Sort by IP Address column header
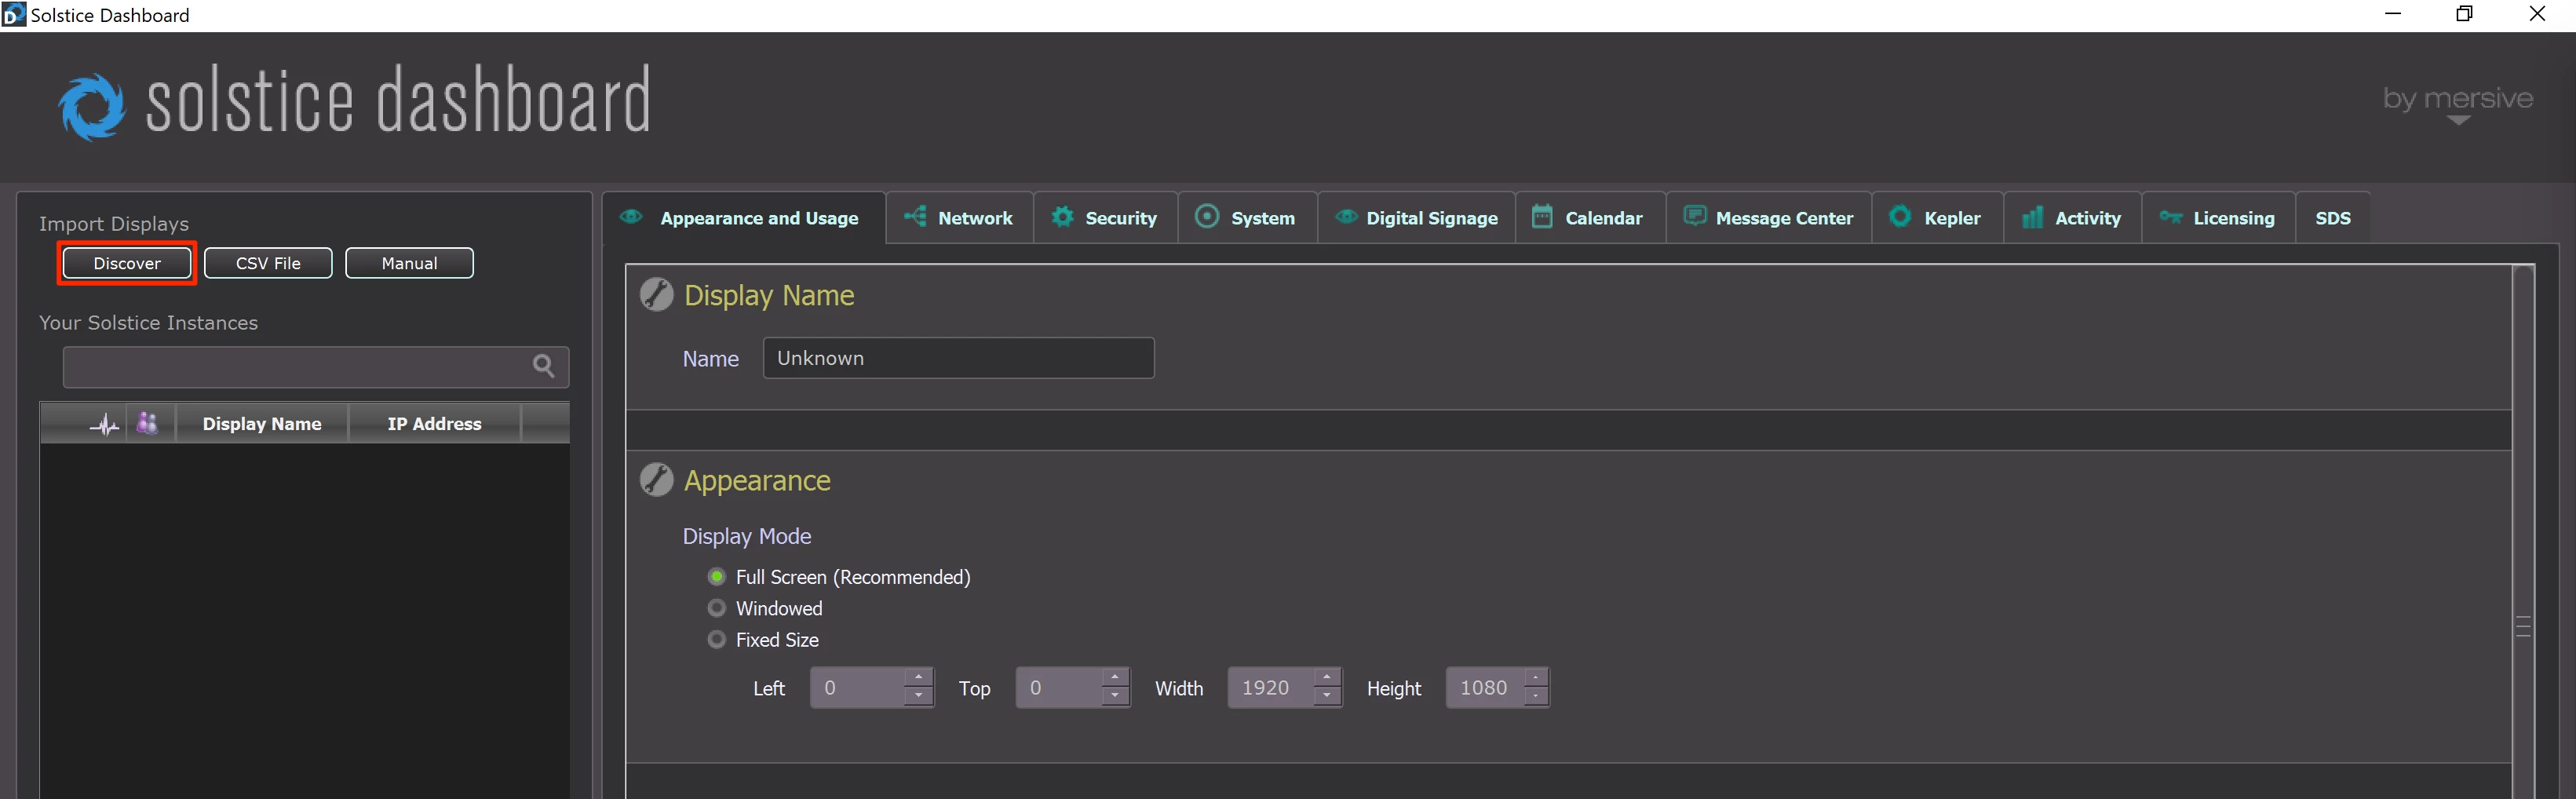The image size is (2576, 799). (x=434, y=424)
